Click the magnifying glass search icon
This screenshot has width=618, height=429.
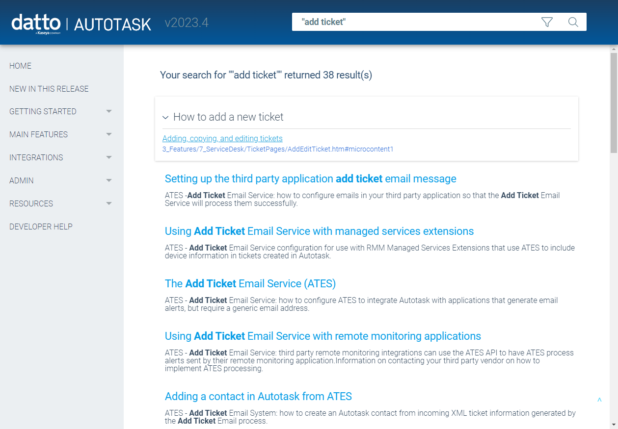[573, 22]
